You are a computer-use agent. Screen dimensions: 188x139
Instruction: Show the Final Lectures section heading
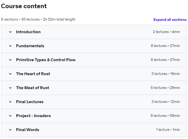click(30, 102)
